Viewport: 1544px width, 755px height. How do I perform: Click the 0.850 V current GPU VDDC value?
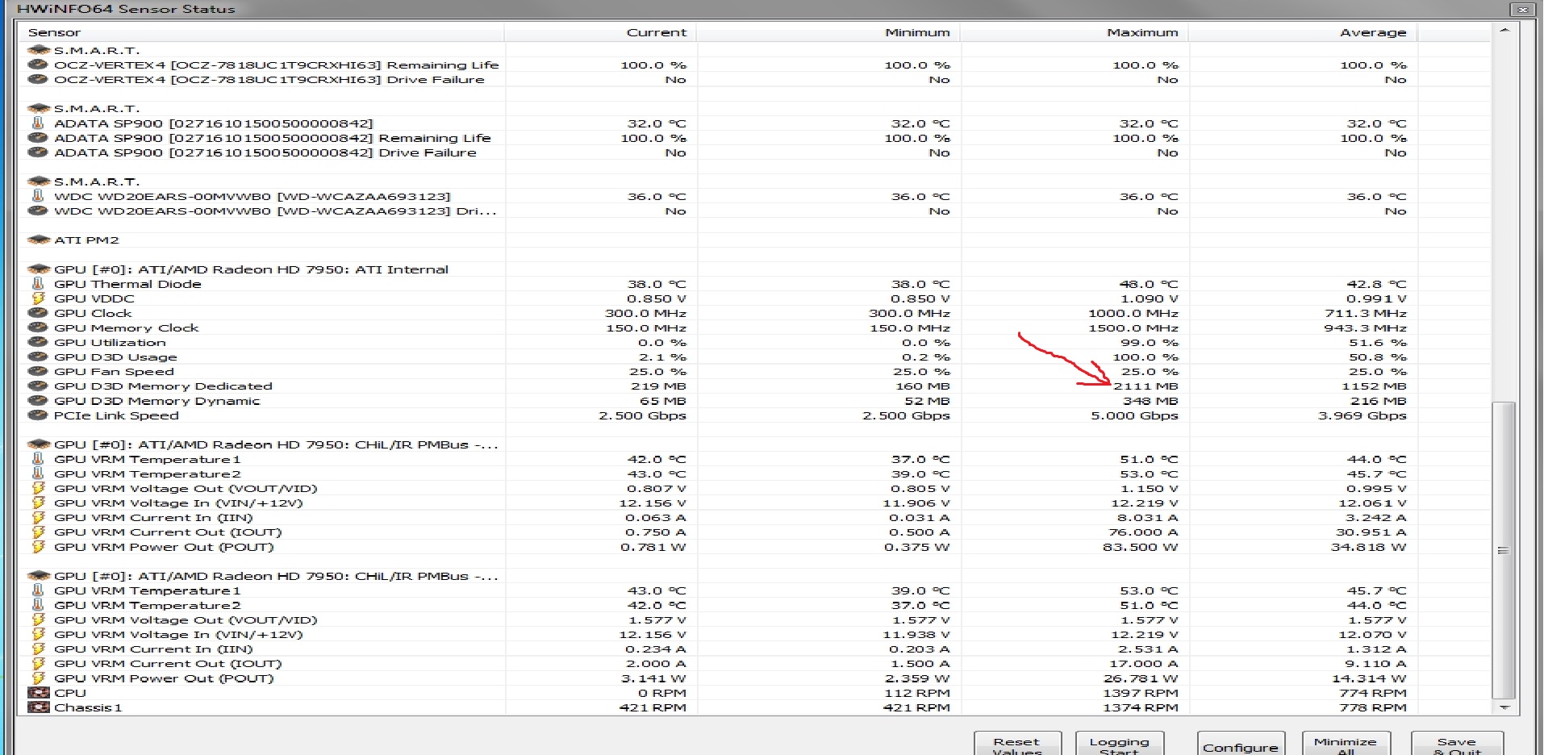[x=657, y=298]
